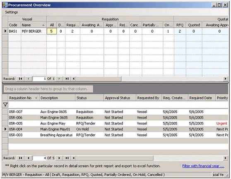The height and width of the screenshot is (179, 231).
Task: Click the requisition list record number field
Action: click(x=39, y=158)
